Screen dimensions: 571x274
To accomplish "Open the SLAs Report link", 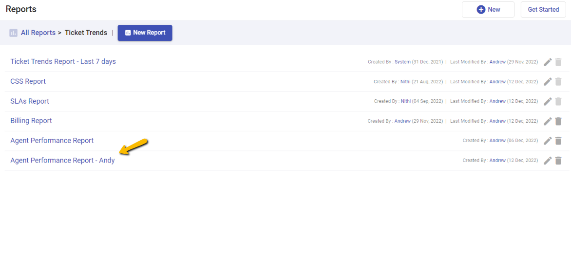I will coord(30,101).
